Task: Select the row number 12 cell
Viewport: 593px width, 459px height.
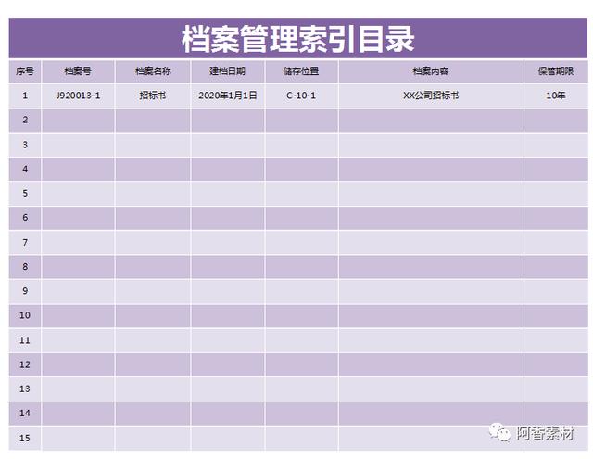Action: [25, 364]
